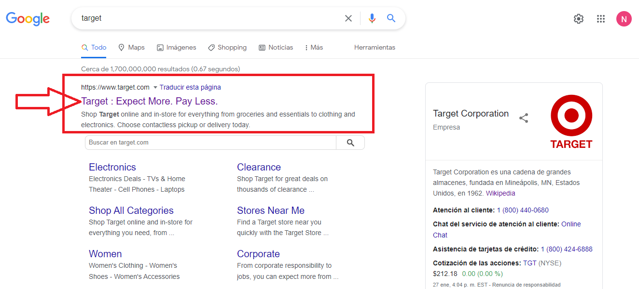Switch to the Maps tab
Viewport: 639px width, 289px height.
131,48
